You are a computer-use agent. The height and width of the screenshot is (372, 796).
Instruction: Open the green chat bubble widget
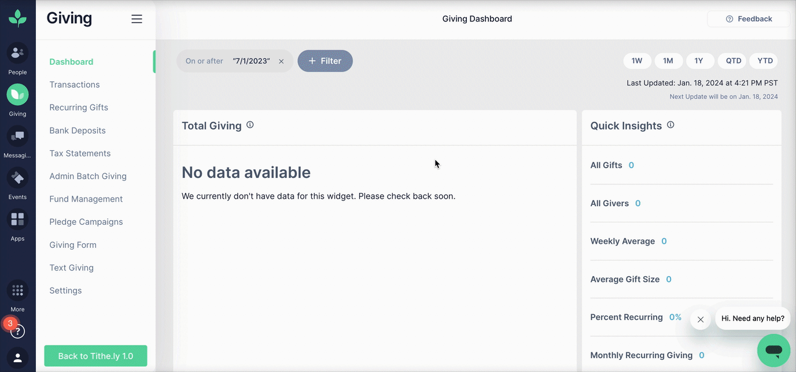(x=773, y=350)
